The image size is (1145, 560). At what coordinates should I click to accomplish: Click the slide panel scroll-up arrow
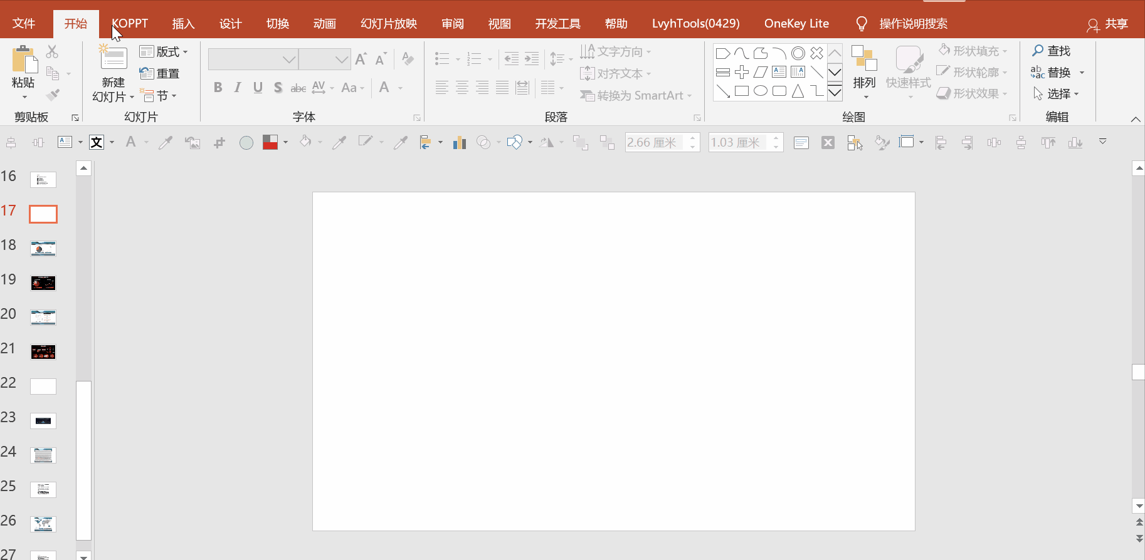83,169
